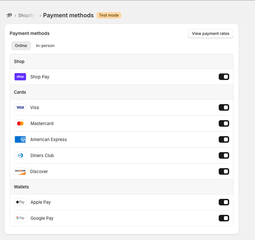Screen dimensions: 255x240
Task: Click the American Express card icon
Action: pos(20,139)
